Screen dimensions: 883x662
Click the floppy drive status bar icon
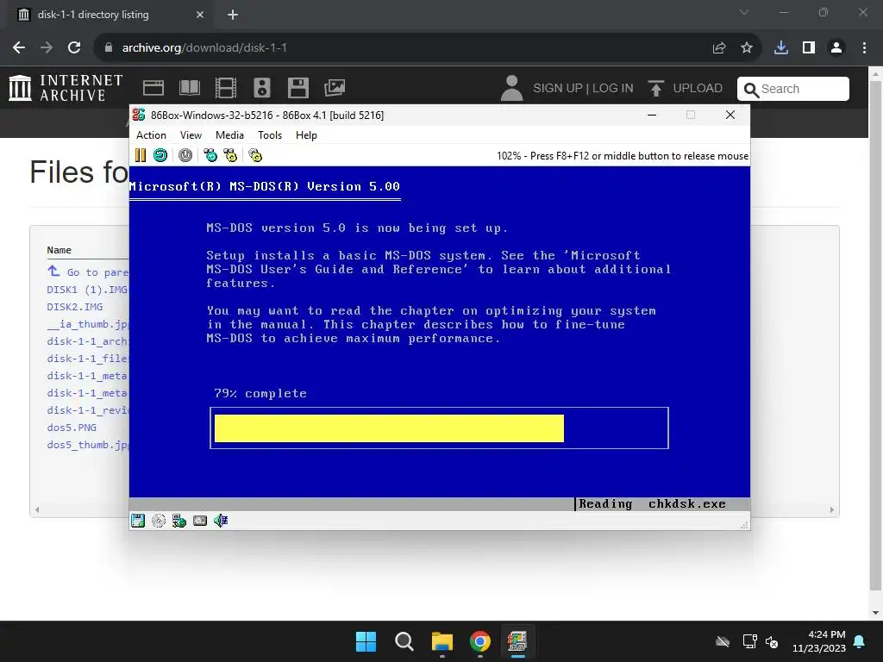click(138, 521)
